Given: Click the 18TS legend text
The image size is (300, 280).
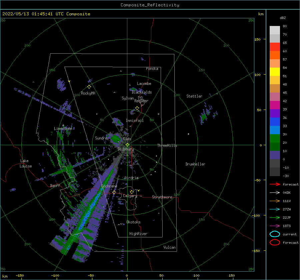Looking at the screenshot, I should point(287,226).
